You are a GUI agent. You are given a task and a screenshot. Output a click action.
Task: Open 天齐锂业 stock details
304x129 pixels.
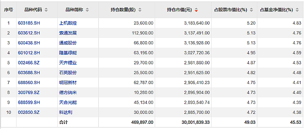(68, 63)
